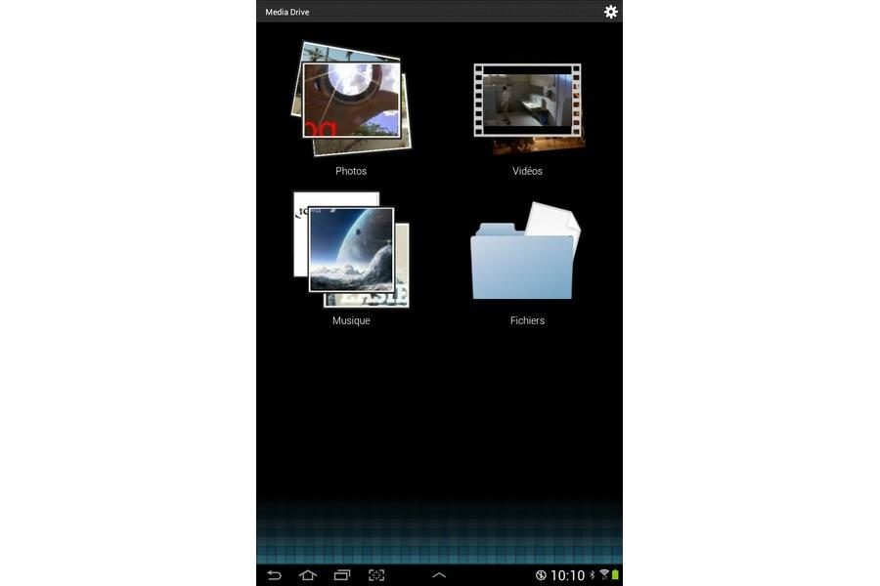The width and height of the screenshot is (880, 586).
Task: Tap the Android home icon
Action: [x=308, y=575]
